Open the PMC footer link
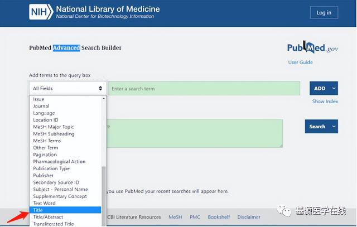Viewport: 357px width, 227px height. click(x=195, y=217)
